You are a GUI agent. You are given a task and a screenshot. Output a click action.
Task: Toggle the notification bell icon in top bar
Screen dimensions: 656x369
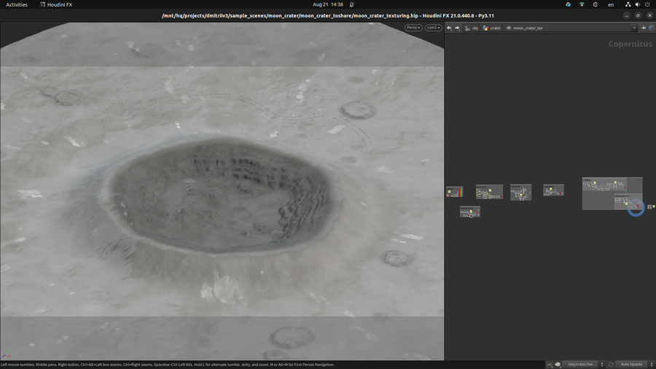[351, 4]
